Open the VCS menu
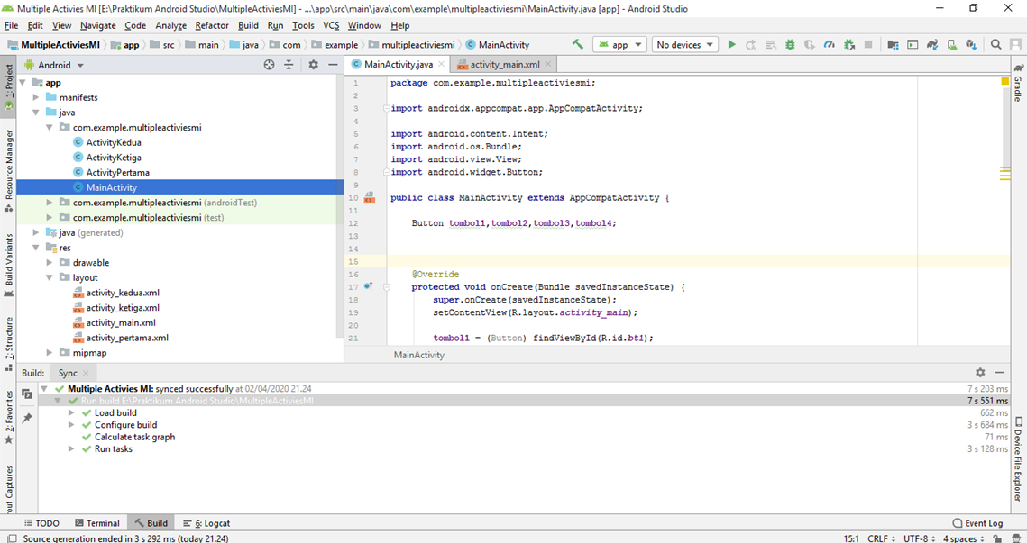Image resolution: width=1027 pixels, height=543 pixels. pos(332,25)
